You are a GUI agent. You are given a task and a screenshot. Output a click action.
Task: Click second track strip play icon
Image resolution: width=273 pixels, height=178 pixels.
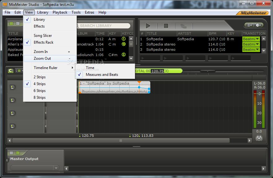point(12,100)
